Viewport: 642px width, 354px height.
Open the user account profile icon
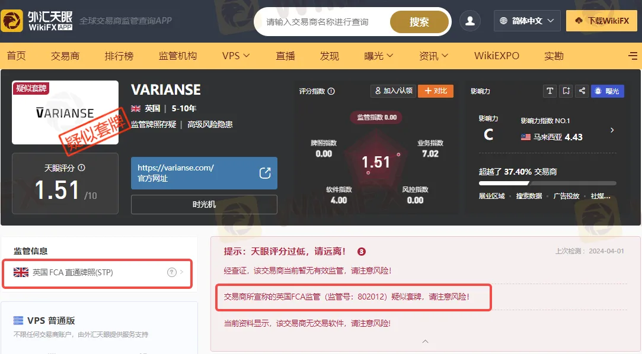[x=470, y=21]
